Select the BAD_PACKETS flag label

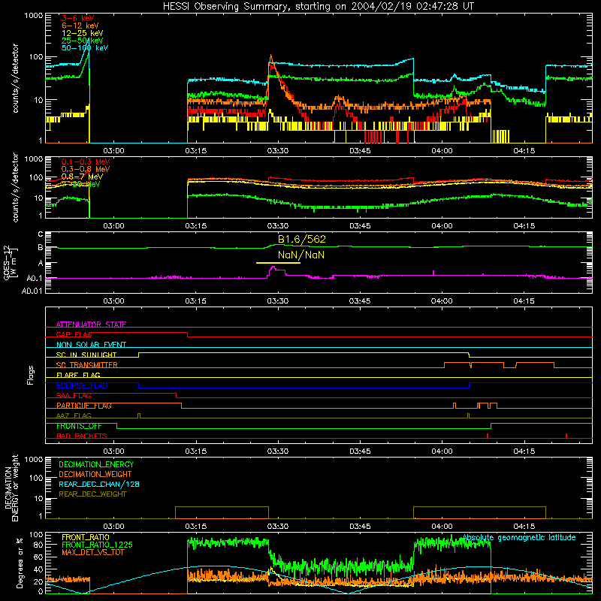[x=82, y=436]
